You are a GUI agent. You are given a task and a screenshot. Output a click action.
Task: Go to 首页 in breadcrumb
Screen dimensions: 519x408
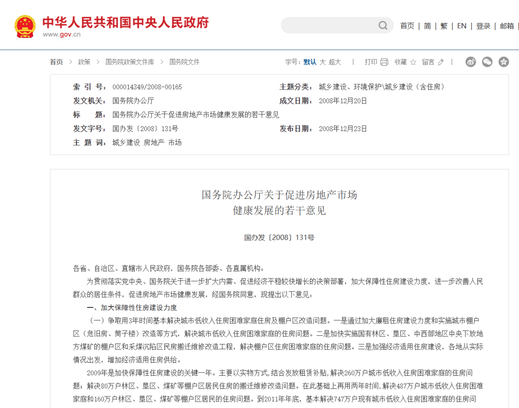click(56, 62)
